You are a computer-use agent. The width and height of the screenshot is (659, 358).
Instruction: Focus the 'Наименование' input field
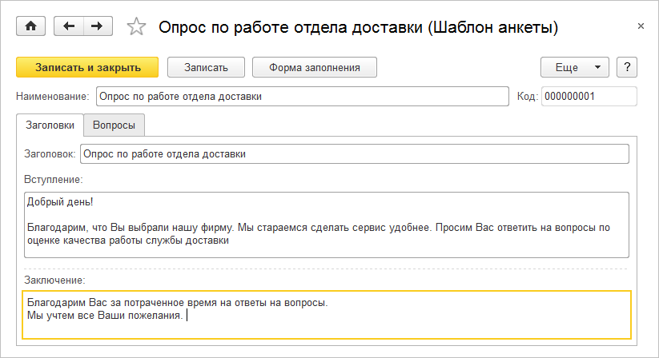click(301, 97)
